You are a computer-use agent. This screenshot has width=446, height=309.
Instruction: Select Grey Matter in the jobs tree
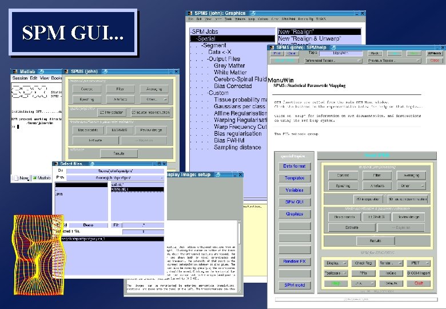229,66
